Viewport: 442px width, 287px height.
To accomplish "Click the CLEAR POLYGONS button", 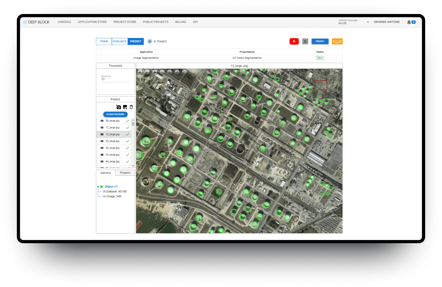I will (x=115, y=114).
